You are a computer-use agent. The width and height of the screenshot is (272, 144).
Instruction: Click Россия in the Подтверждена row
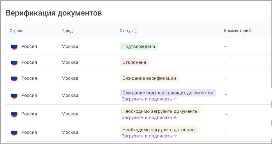pos(29,46)
